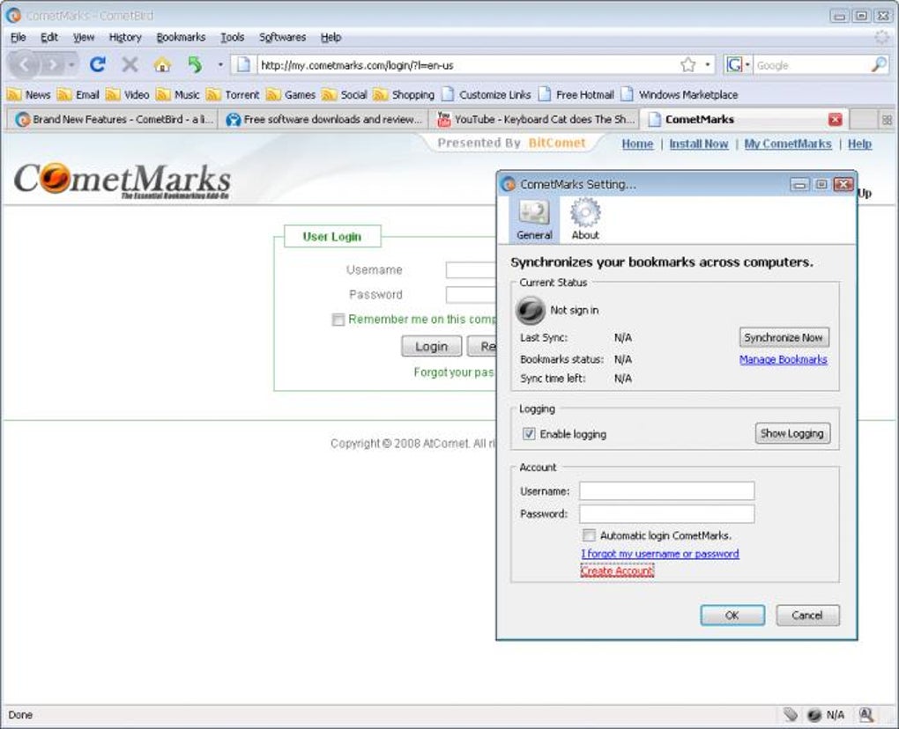This screenshot has width=899, height=729.
Task: Click the search magnifier icon in Google box
Action: (x=879, y=64)
